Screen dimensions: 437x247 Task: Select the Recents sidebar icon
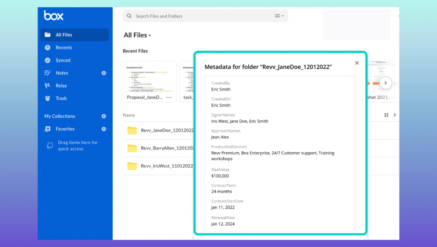pos(48,47)
